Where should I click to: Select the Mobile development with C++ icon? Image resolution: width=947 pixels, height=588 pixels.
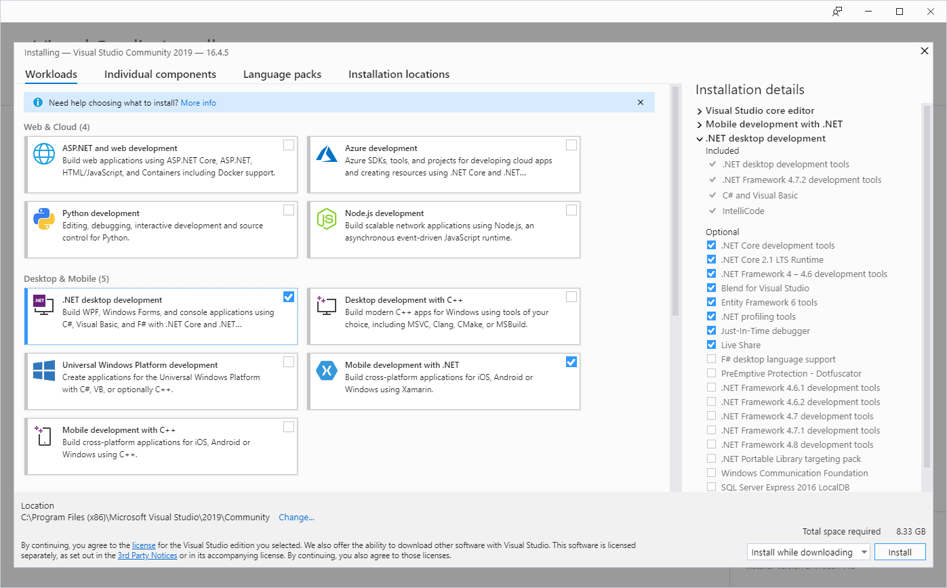coord(44,436)
